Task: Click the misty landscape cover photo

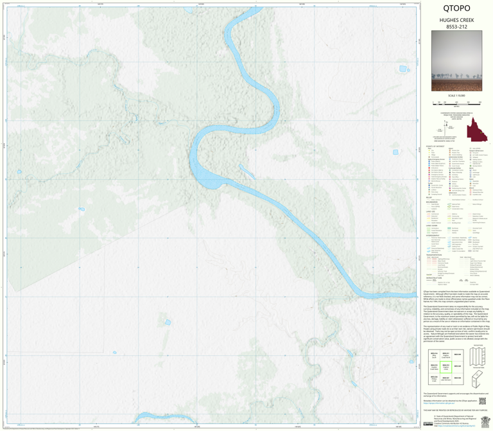Action: pyautogui.click(x=456, y=61)
